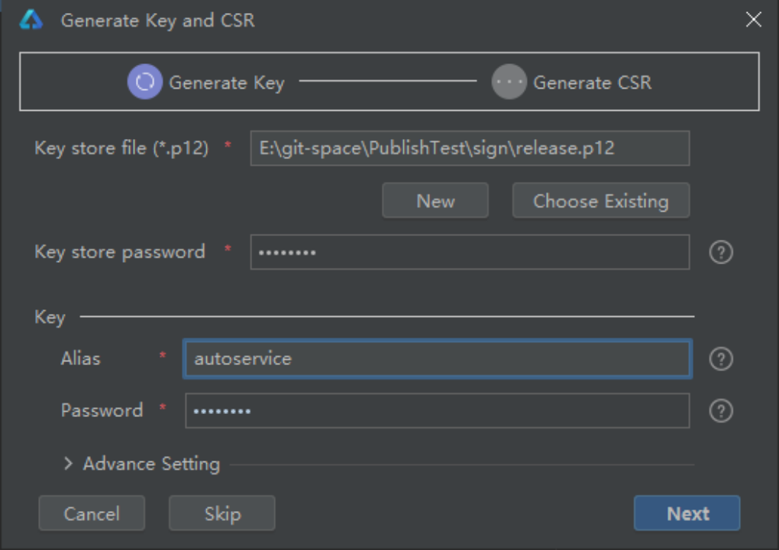Click the Cancel button

point(92,513)
